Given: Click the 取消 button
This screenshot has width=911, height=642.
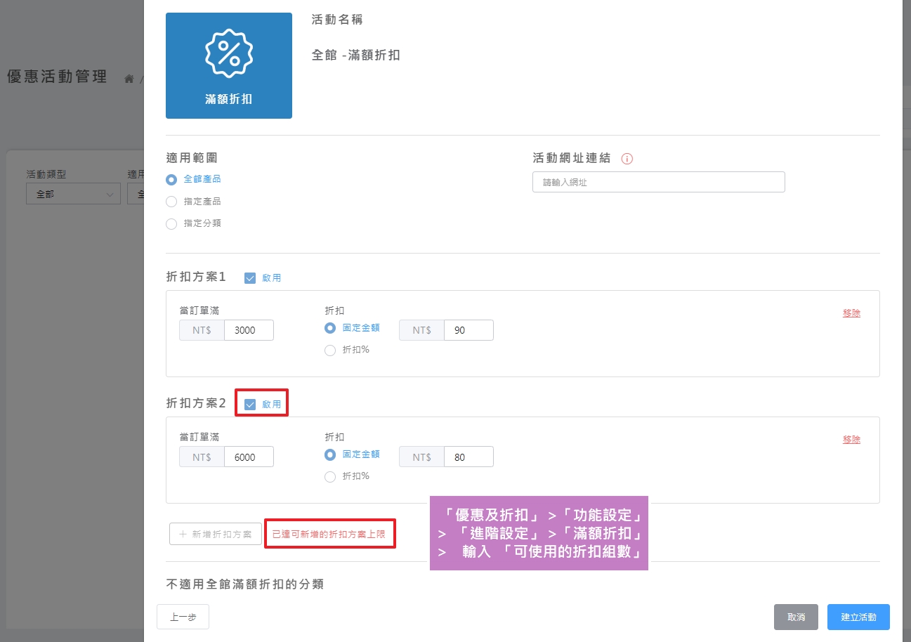Looking at the screenshot, I should click(796, 617).
